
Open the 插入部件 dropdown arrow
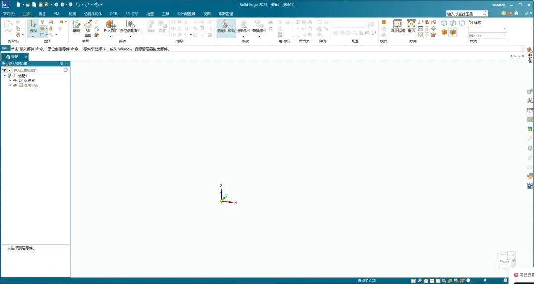111,36
